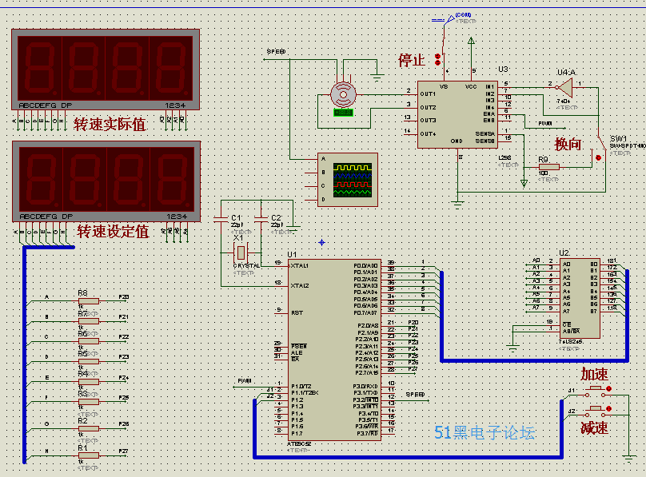Select the ground symbol left of U2
646x477 pixels.
(513, 348)
